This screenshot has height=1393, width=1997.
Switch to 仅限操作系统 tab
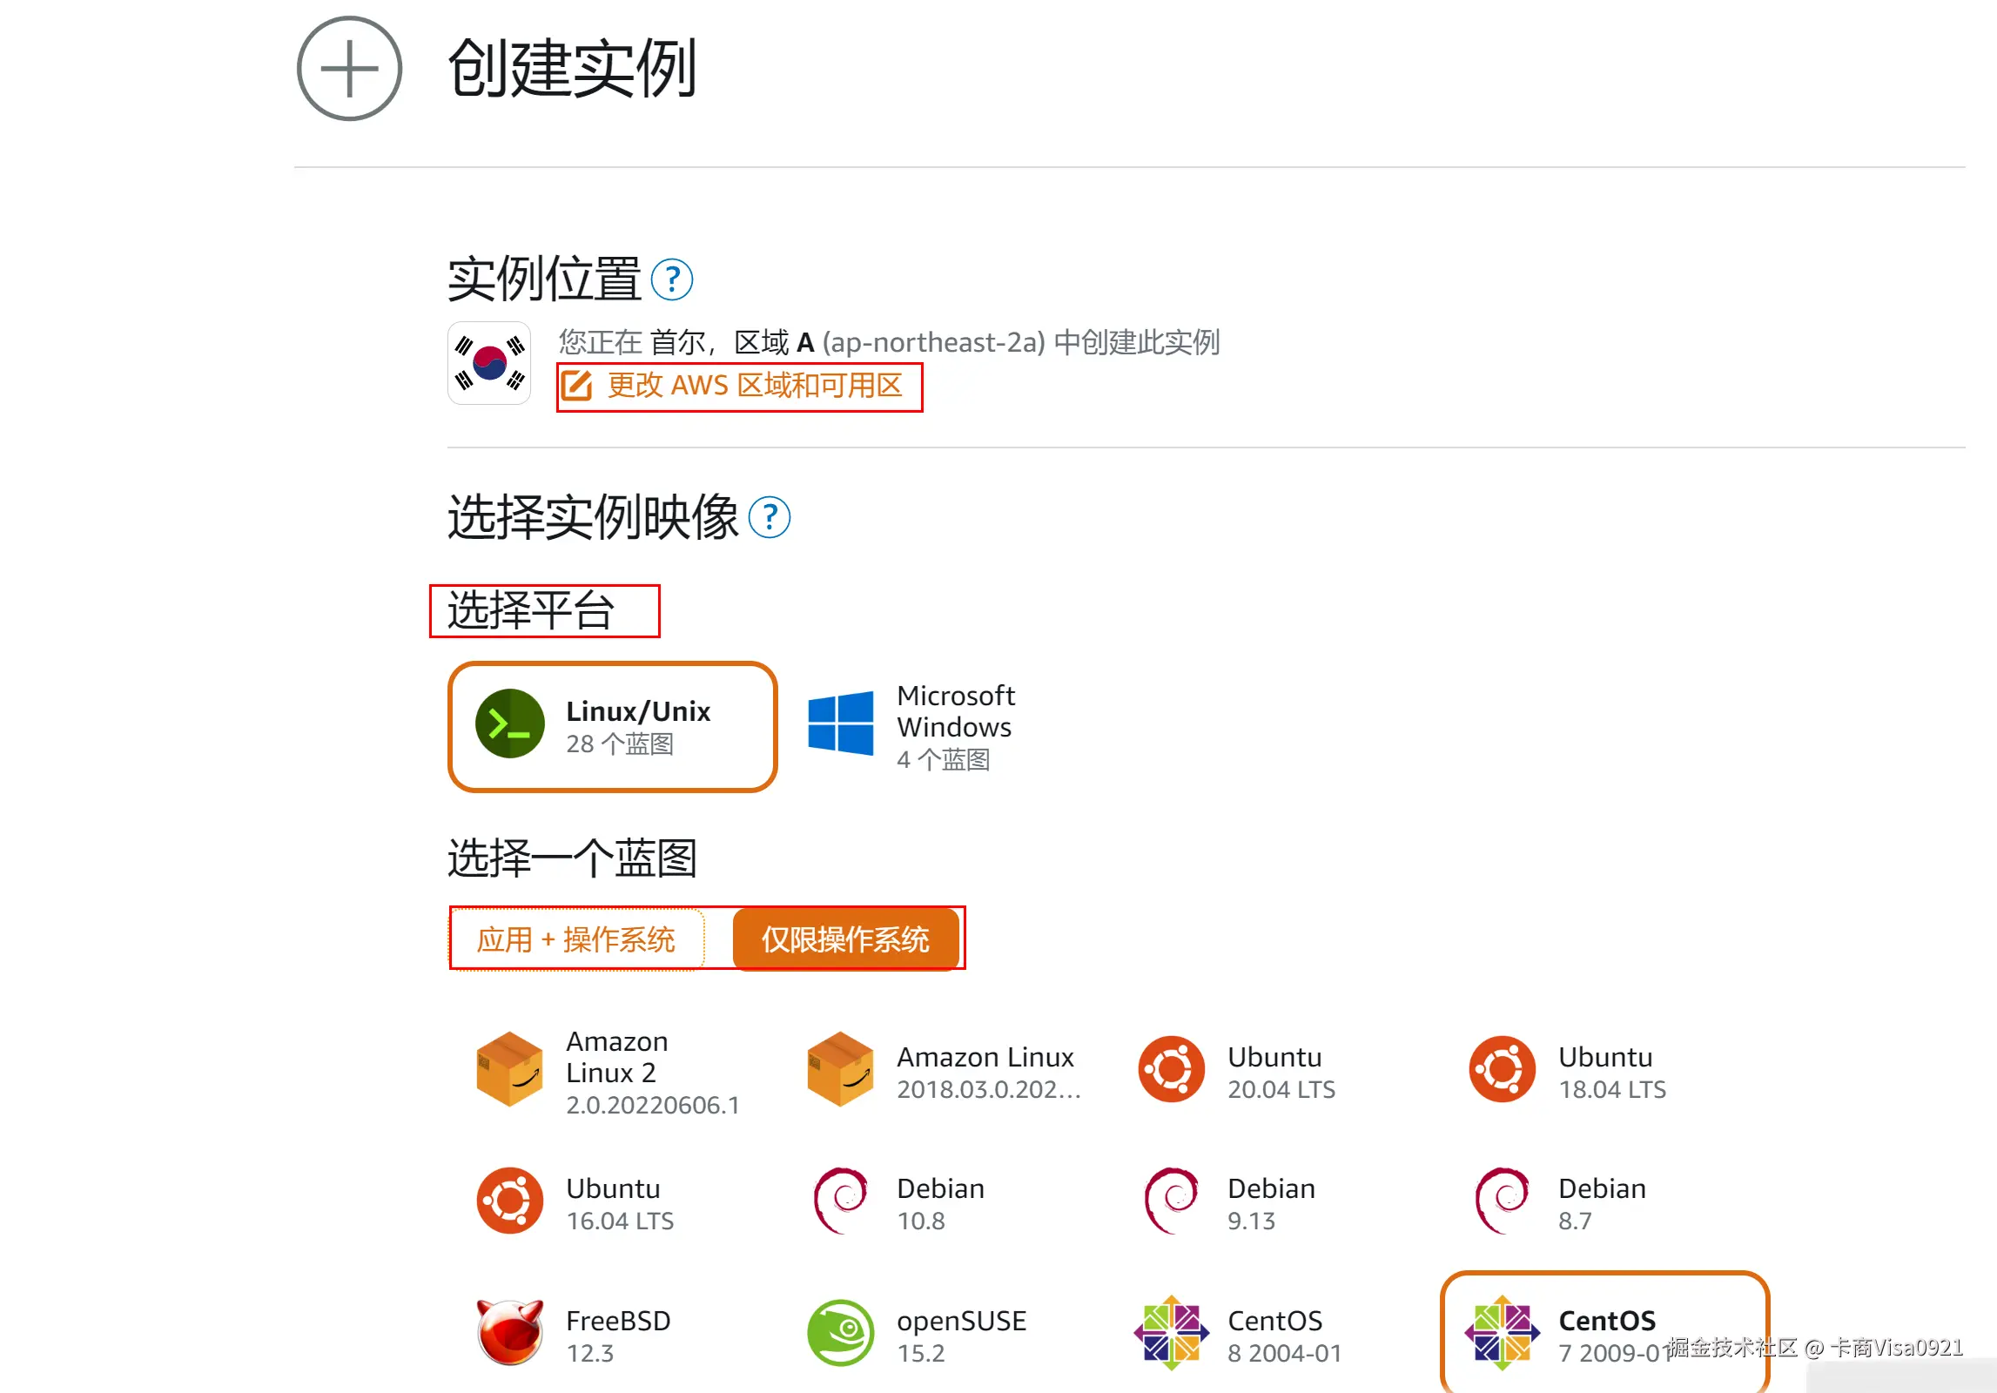tap(845, 939)
